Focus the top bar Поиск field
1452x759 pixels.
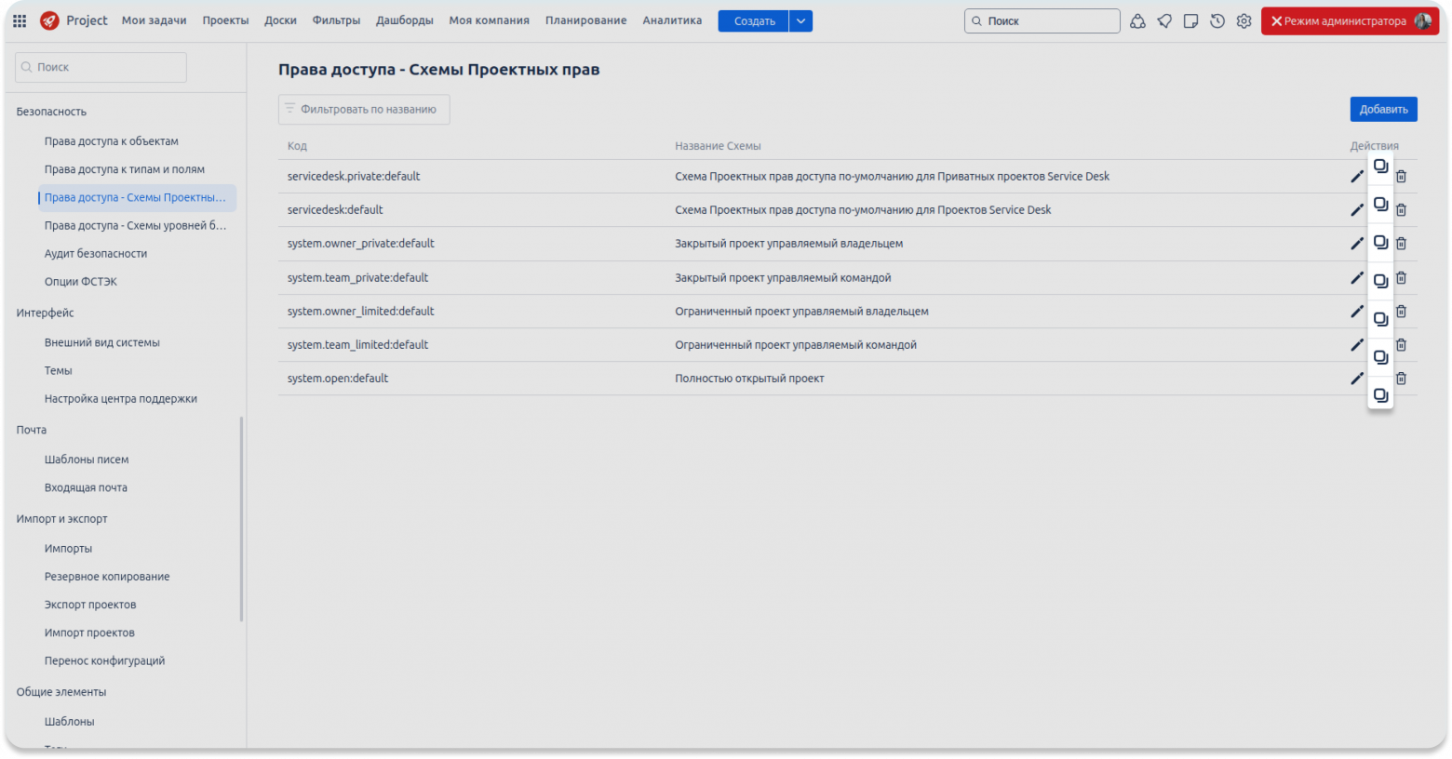[x=1042, y=20]
